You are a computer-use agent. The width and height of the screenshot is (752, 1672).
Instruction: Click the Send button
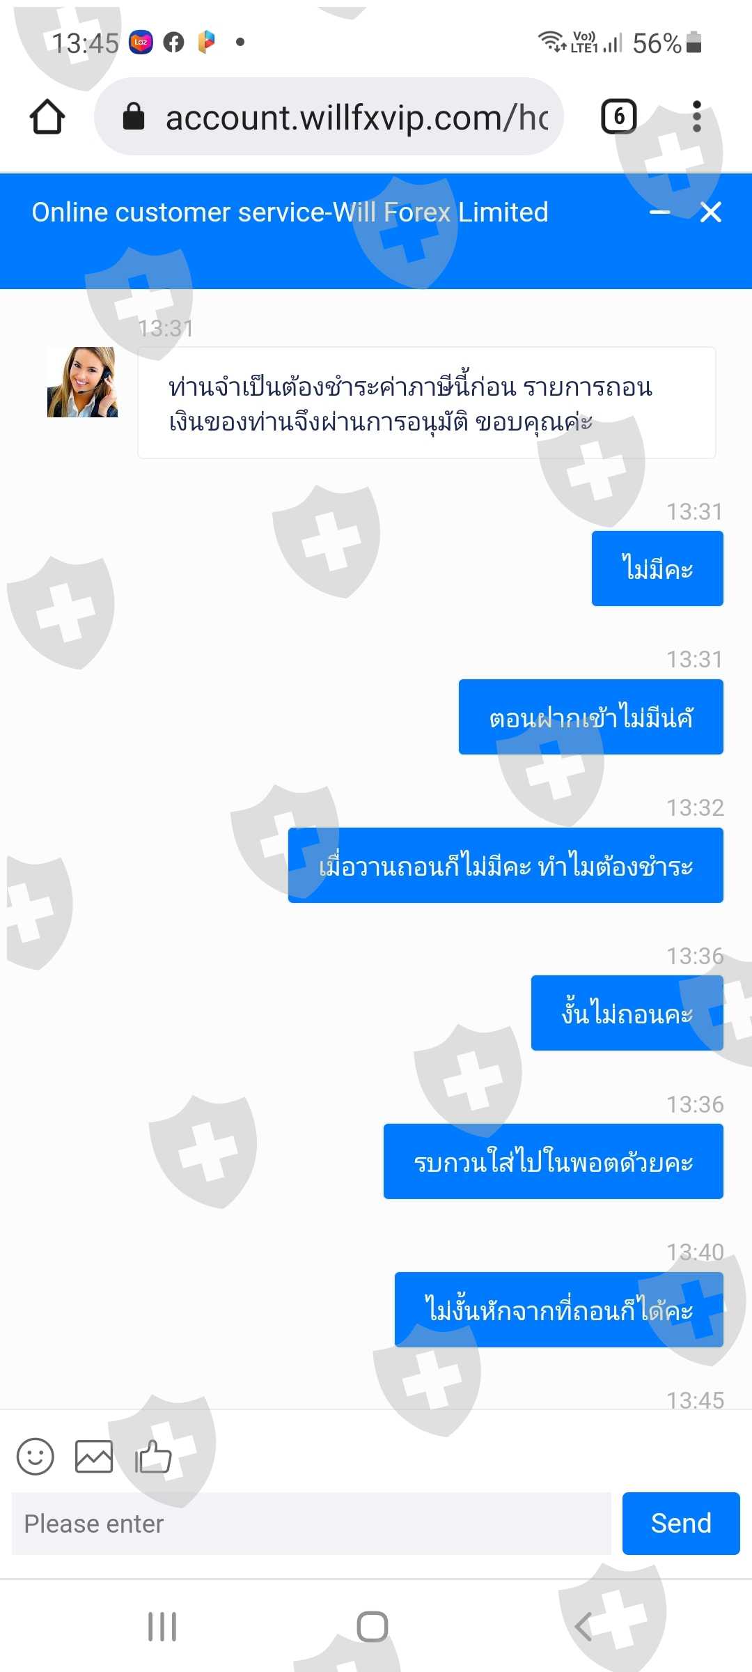pos(681,1524)
